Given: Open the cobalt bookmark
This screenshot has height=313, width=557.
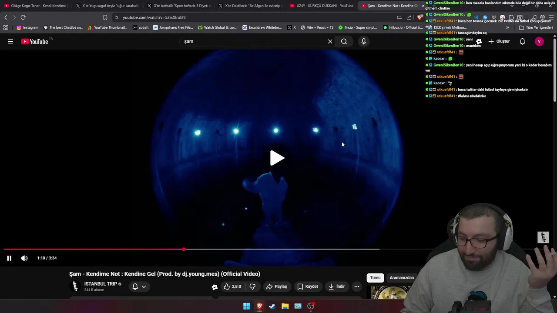Looking at the screenshot, I should click(141, 27).
